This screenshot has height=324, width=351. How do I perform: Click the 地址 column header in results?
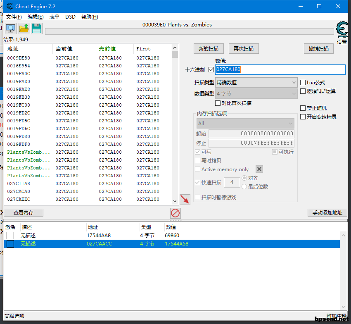28,49
